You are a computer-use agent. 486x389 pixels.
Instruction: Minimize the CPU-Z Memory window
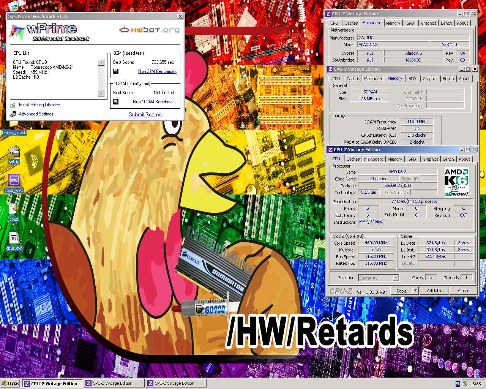(462, 69)
